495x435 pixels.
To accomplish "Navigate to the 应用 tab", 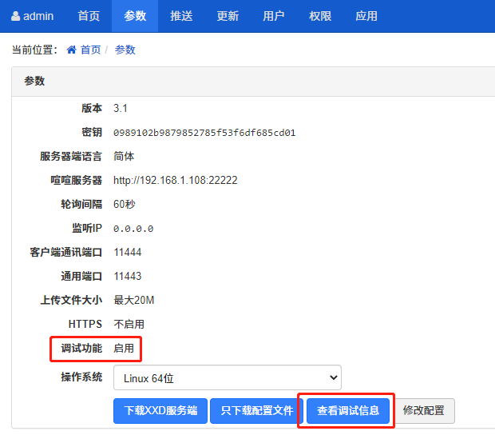I will pos(366,16).
